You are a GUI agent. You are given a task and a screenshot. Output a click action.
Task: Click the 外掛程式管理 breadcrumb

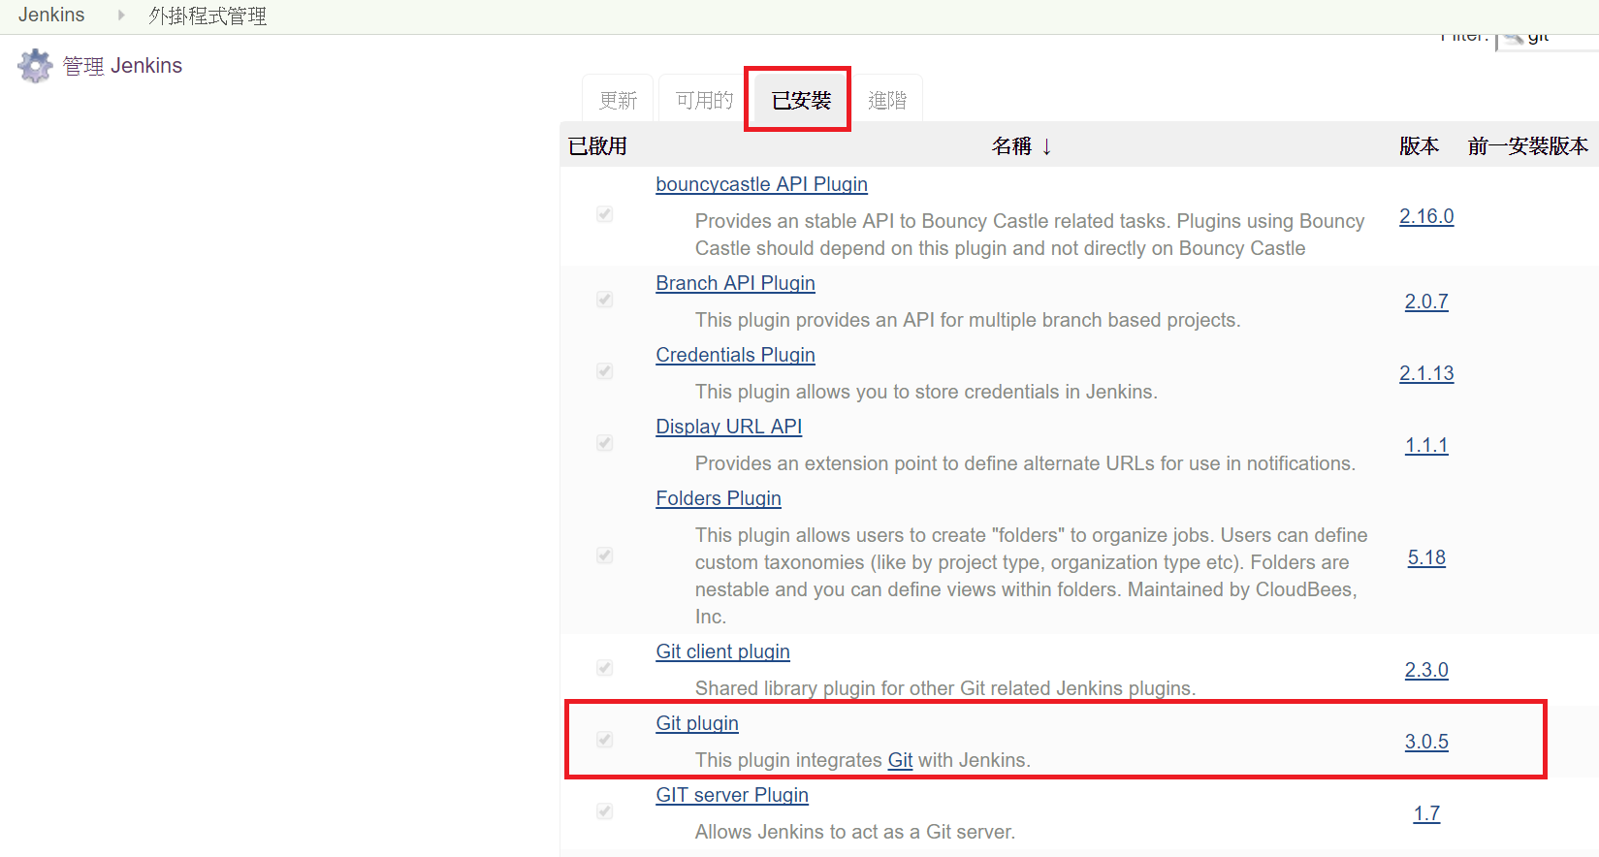pos(208,16)
